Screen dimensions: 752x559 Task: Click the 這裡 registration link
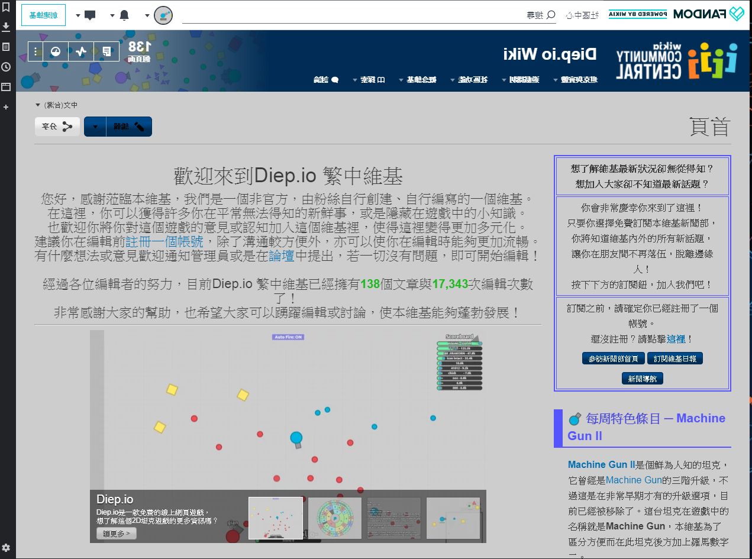point(676,339)
